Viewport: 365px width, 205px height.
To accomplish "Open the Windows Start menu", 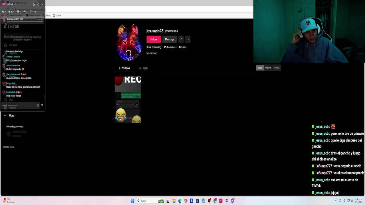I will click(x=133, y=201).
